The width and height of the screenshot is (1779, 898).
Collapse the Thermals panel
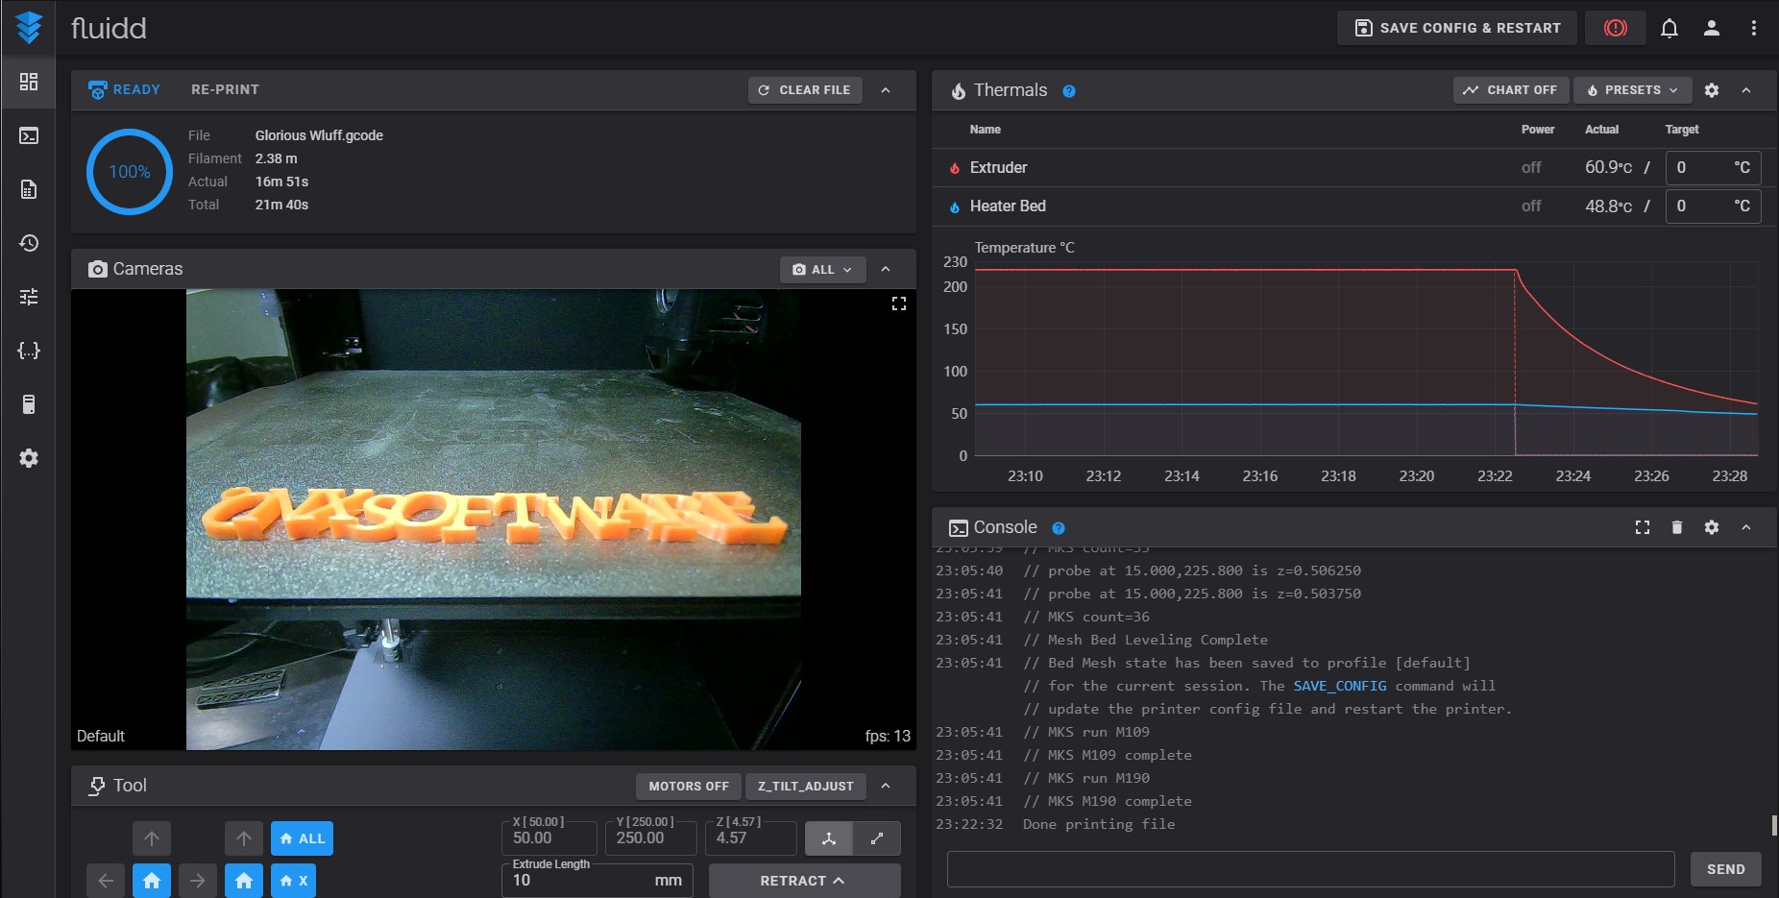[x=1746, y=90]
